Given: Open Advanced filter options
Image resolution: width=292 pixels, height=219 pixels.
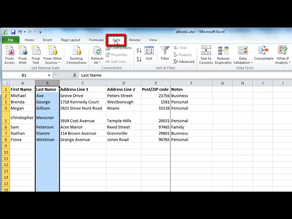Looking at the screenshot, I should click(x=184, y=62).
